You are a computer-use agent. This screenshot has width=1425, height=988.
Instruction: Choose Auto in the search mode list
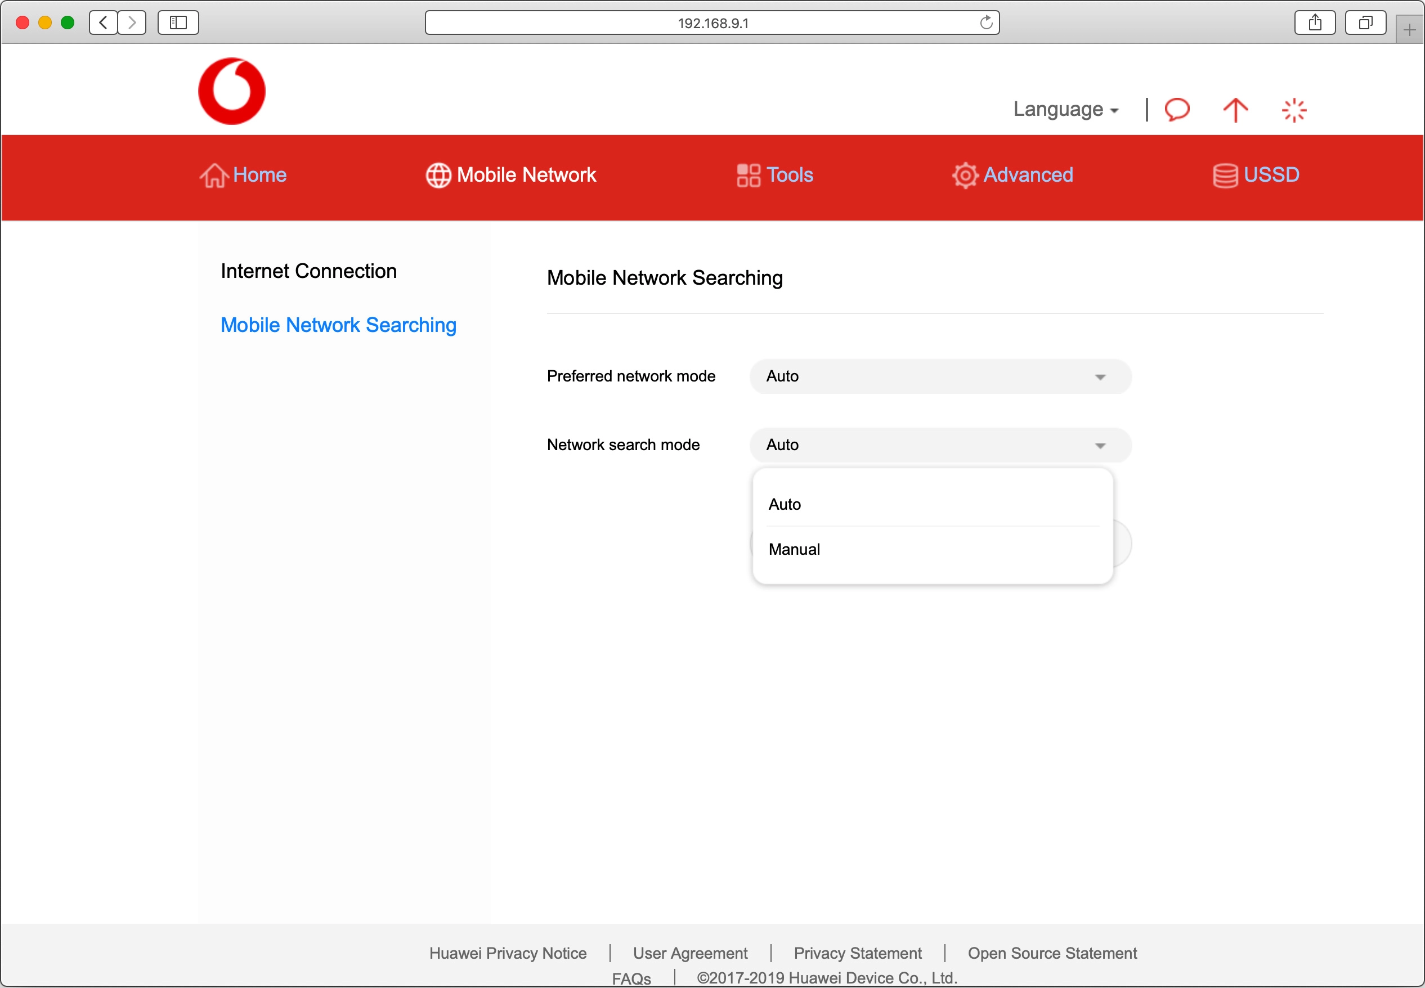pos(785,504)
